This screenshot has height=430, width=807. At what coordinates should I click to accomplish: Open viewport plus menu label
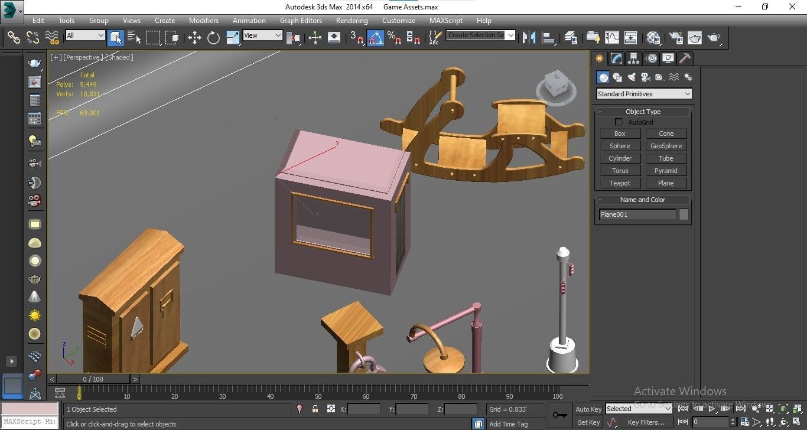pyautogui.click(x=56, y=57)
